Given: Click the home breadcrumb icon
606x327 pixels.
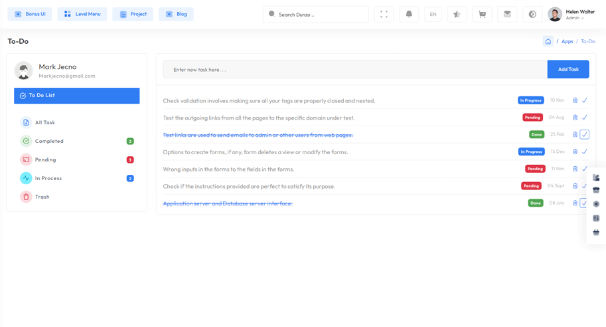Looking at the screenshot, I should pos(548,41).
